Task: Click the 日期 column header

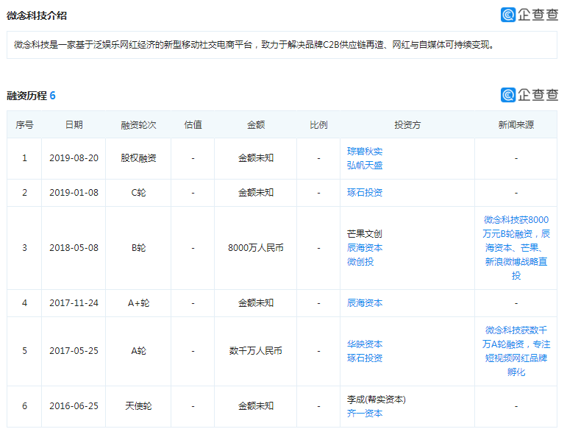Action: tap(74, 125)
